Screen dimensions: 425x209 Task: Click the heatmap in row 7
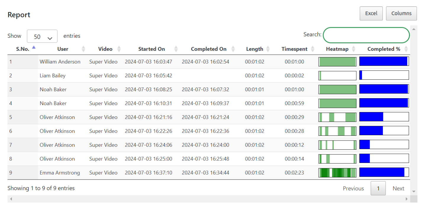[x=337, y=145]
